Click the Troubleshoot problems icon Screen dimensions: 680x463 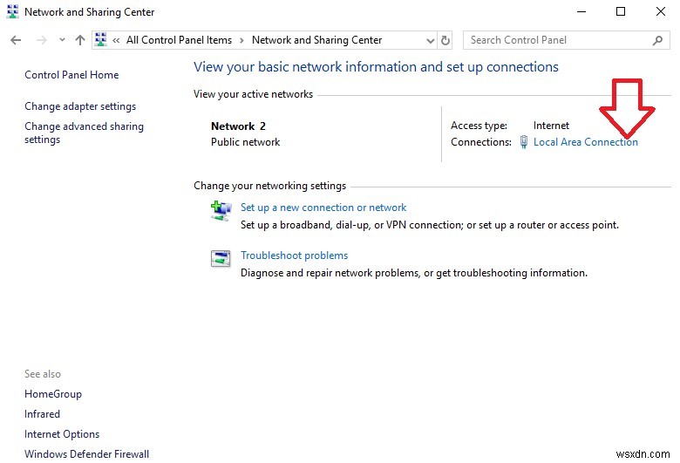click(220, 257)
